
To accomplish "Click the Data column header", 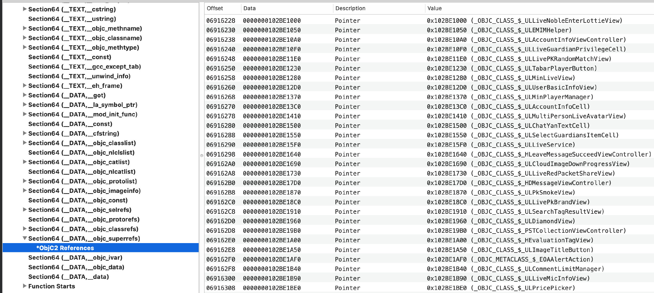I will pyautogui.click(x=249, y=8).
